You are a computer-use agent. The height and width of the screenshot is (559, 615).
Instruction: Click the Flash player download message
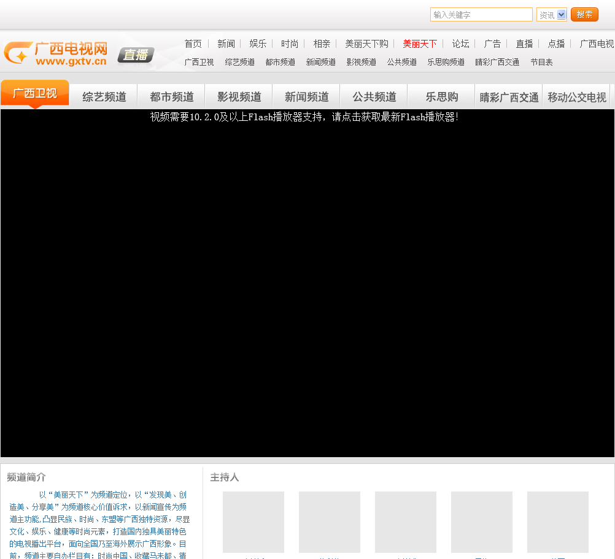point(304,117)
